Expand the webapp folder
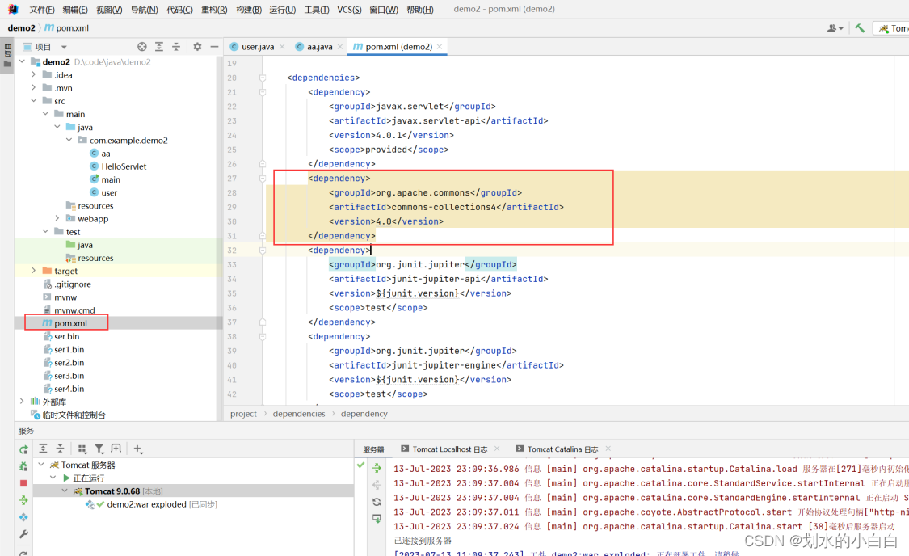909x556 pixels. pos(57,218)
